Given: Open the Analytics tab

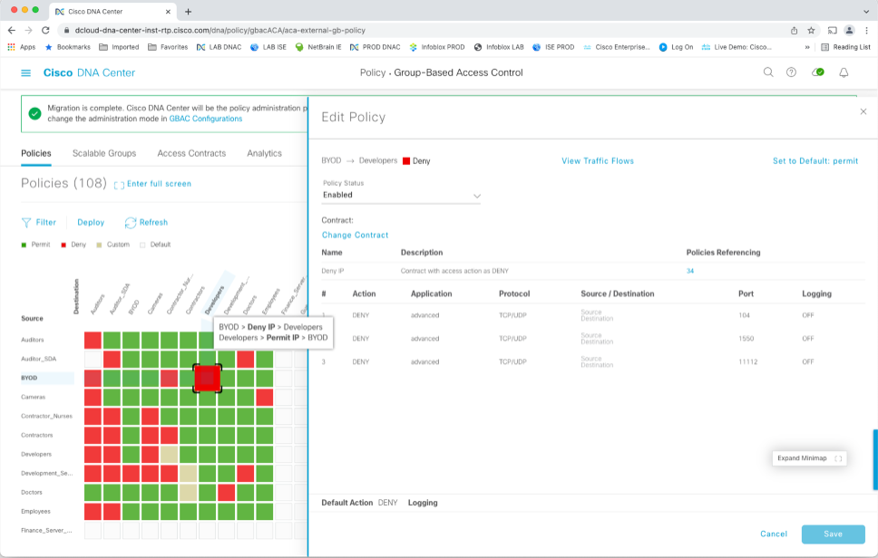Looking at the screenshot, I should coord(264,153).
